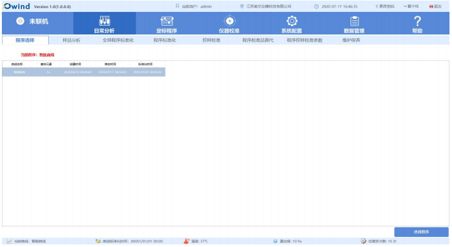The image size is (452, 247).
Task: Click the thermometer temperature icon in status bar
Action: [186, 241]
